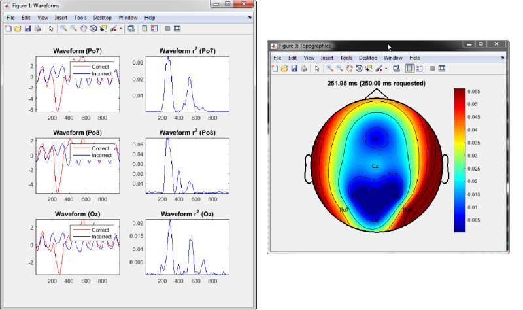This screenshot has height=310, width=523.
Task: Click undock arrow in Topographies menu bar
Action: coord(502,58)
